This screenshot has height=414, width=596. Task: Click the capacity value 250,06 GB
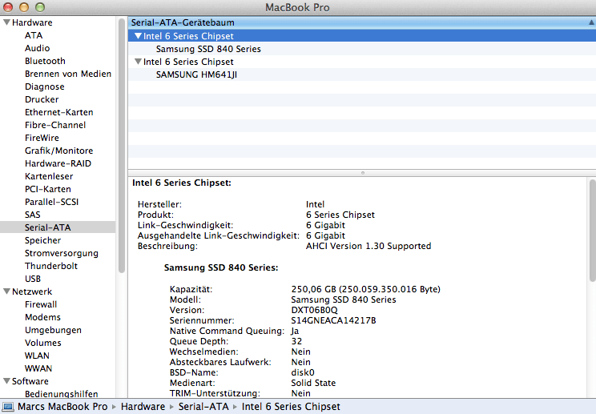pyautogui.click(x=313, y=289)
